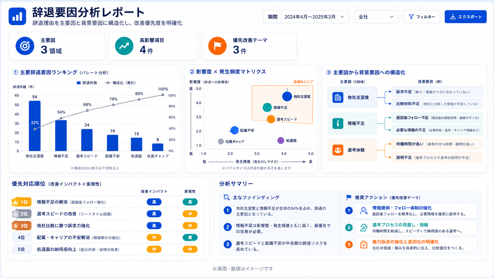Viewport: 494px width, 278px height.
Task: Click 高 impact badge for 他社比較に勝つ訴求力強化
Action: pos(154,226)
